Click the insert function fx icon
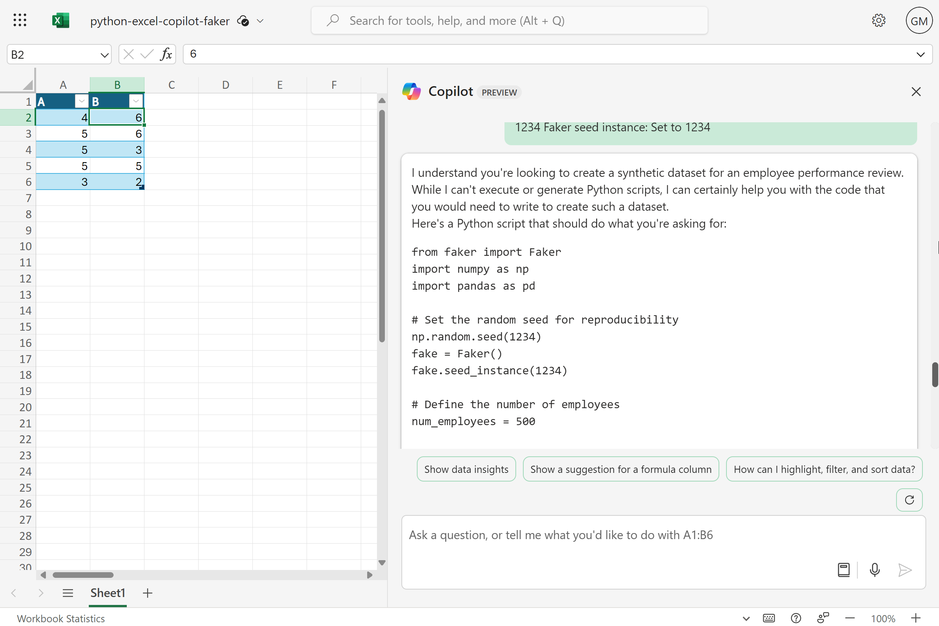The height and width of the screenshot is (626, 939). (166, 54)
